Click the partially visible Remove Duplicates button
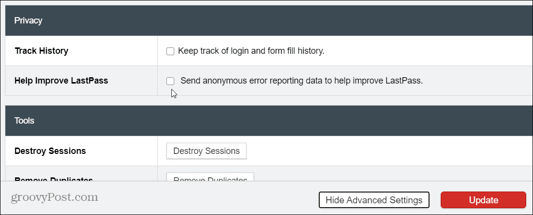533x215 pixels. click(210, 177)
